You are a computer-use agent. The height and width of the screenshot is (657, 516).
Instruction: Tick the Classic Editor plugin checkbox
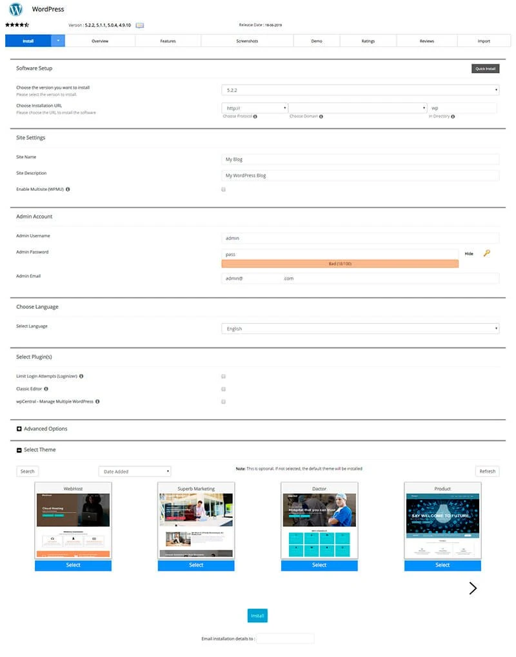[x=223, y=389]
